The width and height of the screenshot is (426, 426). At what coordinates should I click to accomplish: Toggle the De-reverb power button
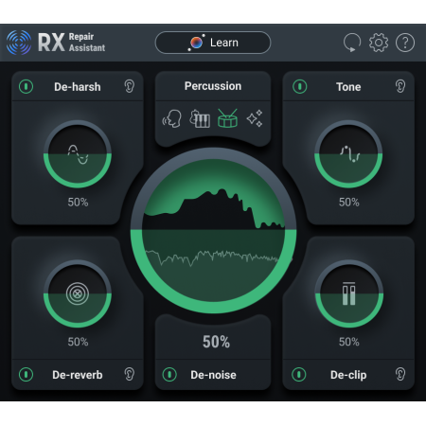[x=26, y=375]
